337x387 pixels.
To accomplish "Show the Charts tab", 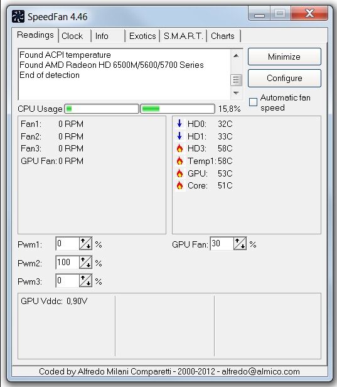I will coord(223,36).
